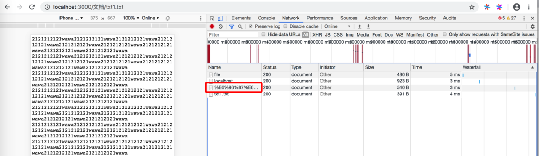
Task: Show the 5 errors in console
Action: point(502,18)
